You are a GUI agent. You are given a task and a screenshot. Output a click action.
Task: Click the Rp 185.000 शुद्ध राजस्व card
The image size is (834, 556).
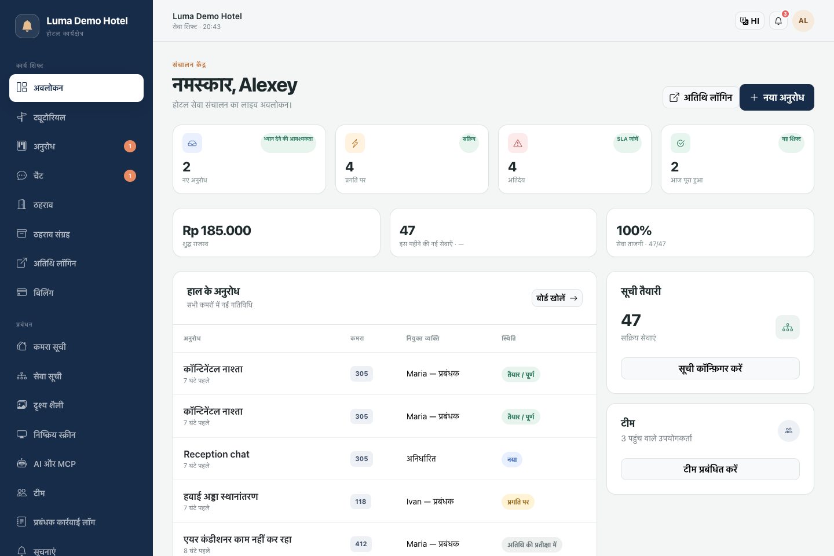pyautogui.click(x=276, y=232)
